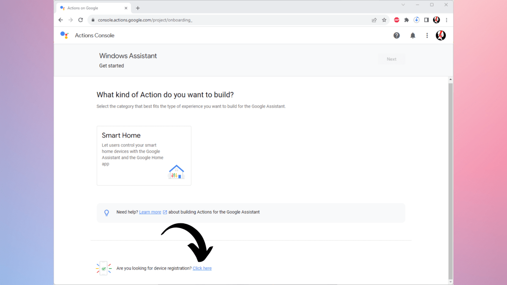507x285 pixels.
Task: Go back with the browser back arrow
Action: (61, 20)
